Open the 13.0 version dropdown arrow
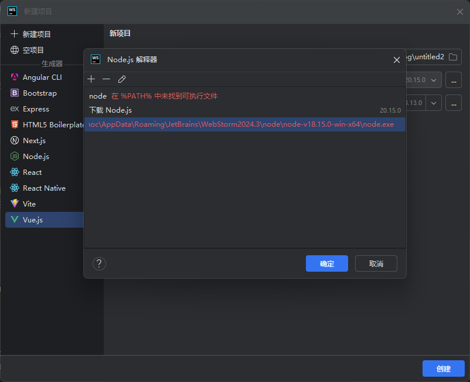This screenshot has width=470, height=382. (434, 103)
